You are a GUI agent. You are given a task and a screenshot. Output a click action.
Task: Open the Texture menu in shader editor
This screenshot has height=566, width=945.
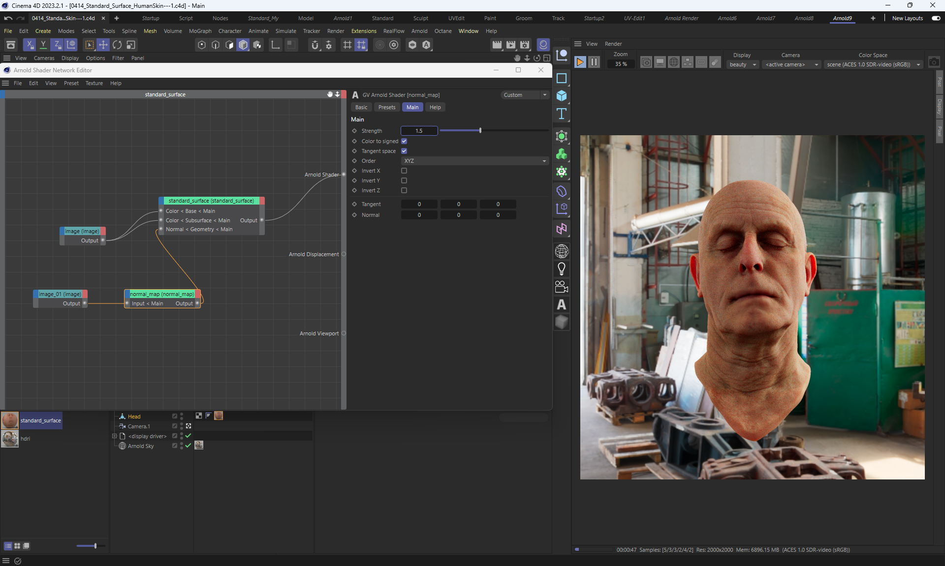(94, 83)
